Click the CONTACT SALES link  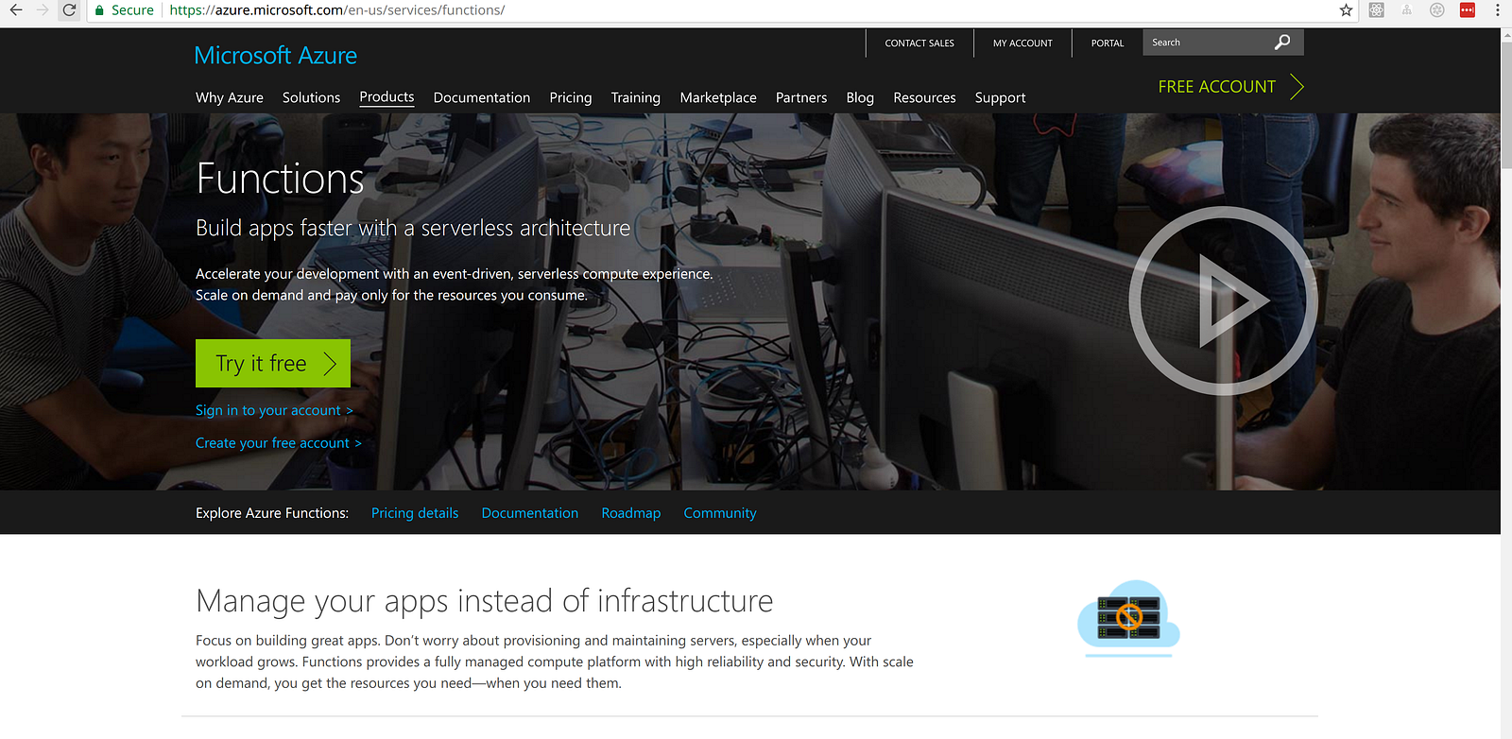click(919, 43)
